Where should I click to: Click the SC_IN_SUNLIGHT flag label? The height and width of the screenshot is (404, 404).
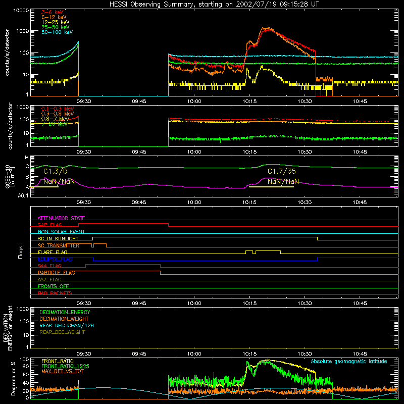point(58,238)
